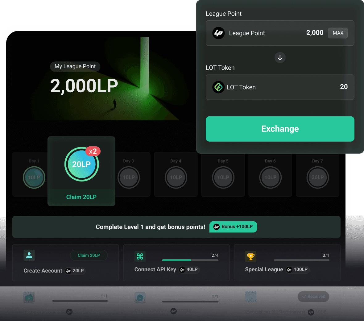The height and width of the screenshot is (321, 364).
Task: Click the Day 7 30LP coin
Action: click(317, 177)
